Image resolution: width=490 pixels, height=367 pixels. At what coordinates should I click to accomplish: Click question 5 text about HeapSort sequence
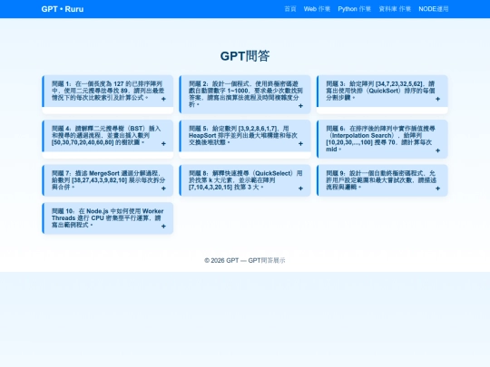(243, 135)
